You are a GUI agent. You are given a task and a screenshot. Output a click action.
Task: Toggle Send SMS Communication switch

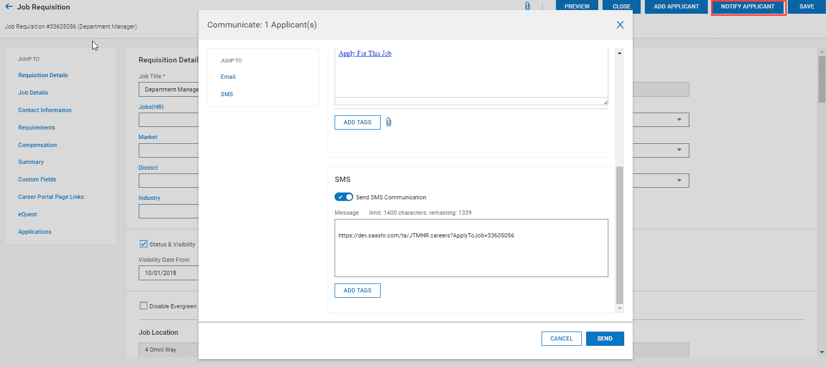coord(344,197)
